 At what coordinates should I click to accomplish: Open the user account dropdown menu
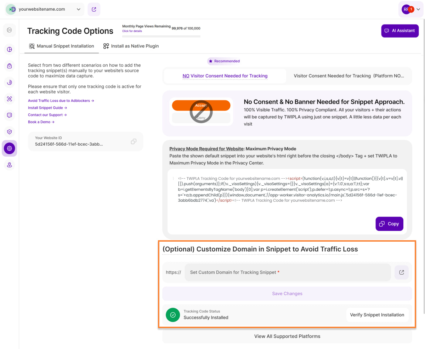click(411, 10)
